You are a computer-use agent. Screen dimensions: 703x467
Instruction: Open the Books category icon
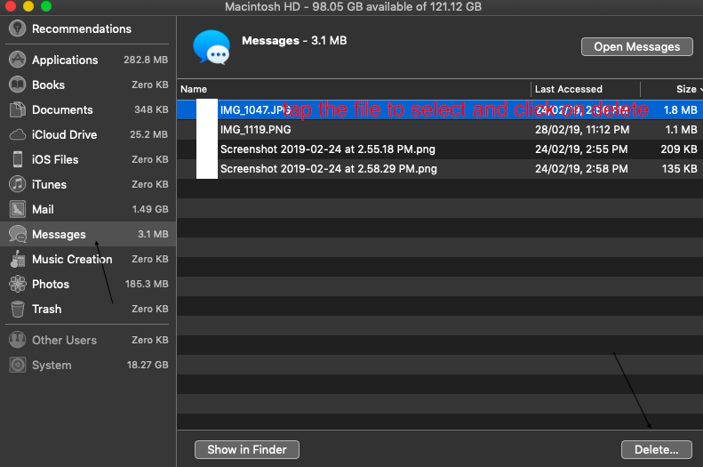(17, 85)
